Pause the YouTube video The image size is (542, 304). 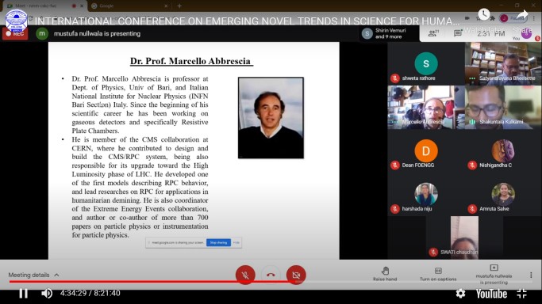click(x=23, y=294)
